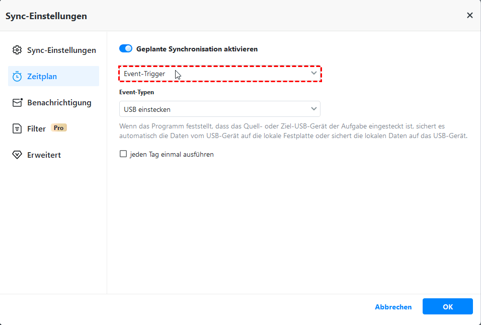Click the envelope icon for Benachrichtigung
The width and height of the screenshot is (481, 325).
click(18, 103)
